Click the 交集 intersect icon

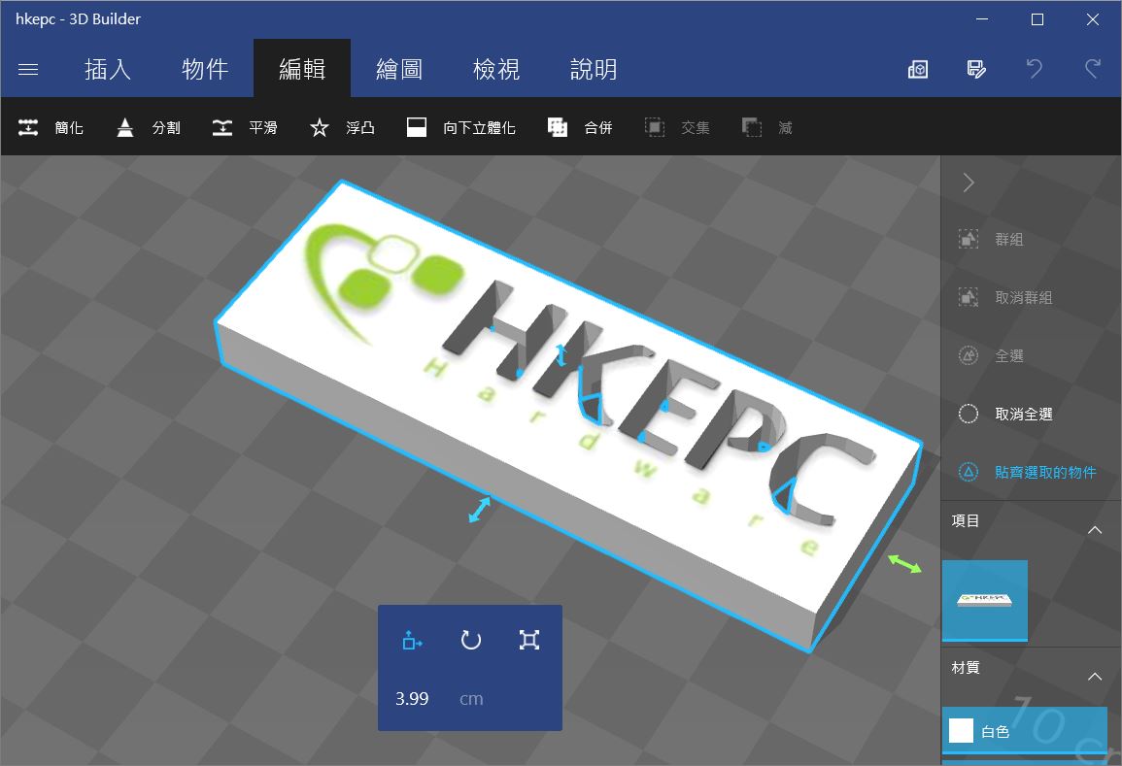pyautogui.click(x=655, y=127)
